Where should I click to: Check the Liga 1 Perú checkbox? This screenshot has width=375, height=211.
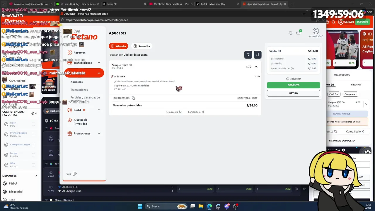(x=33, y=124)
